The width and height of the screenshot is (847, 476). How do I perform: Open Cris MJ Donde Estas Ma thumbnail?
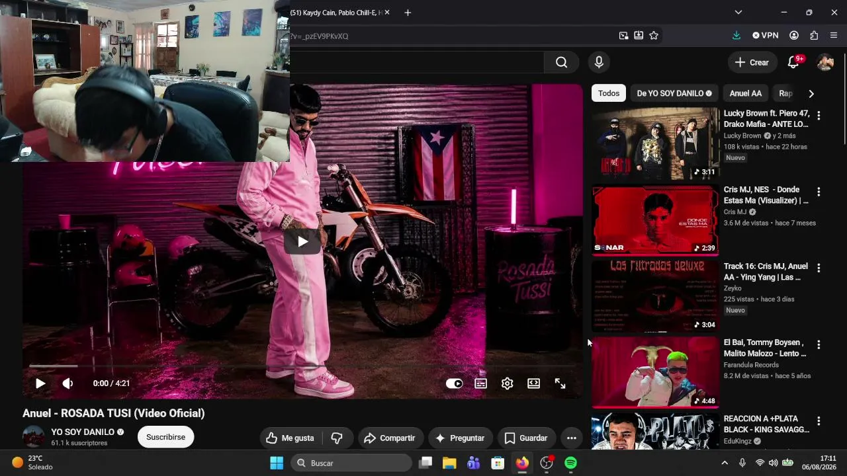point(655,220)
